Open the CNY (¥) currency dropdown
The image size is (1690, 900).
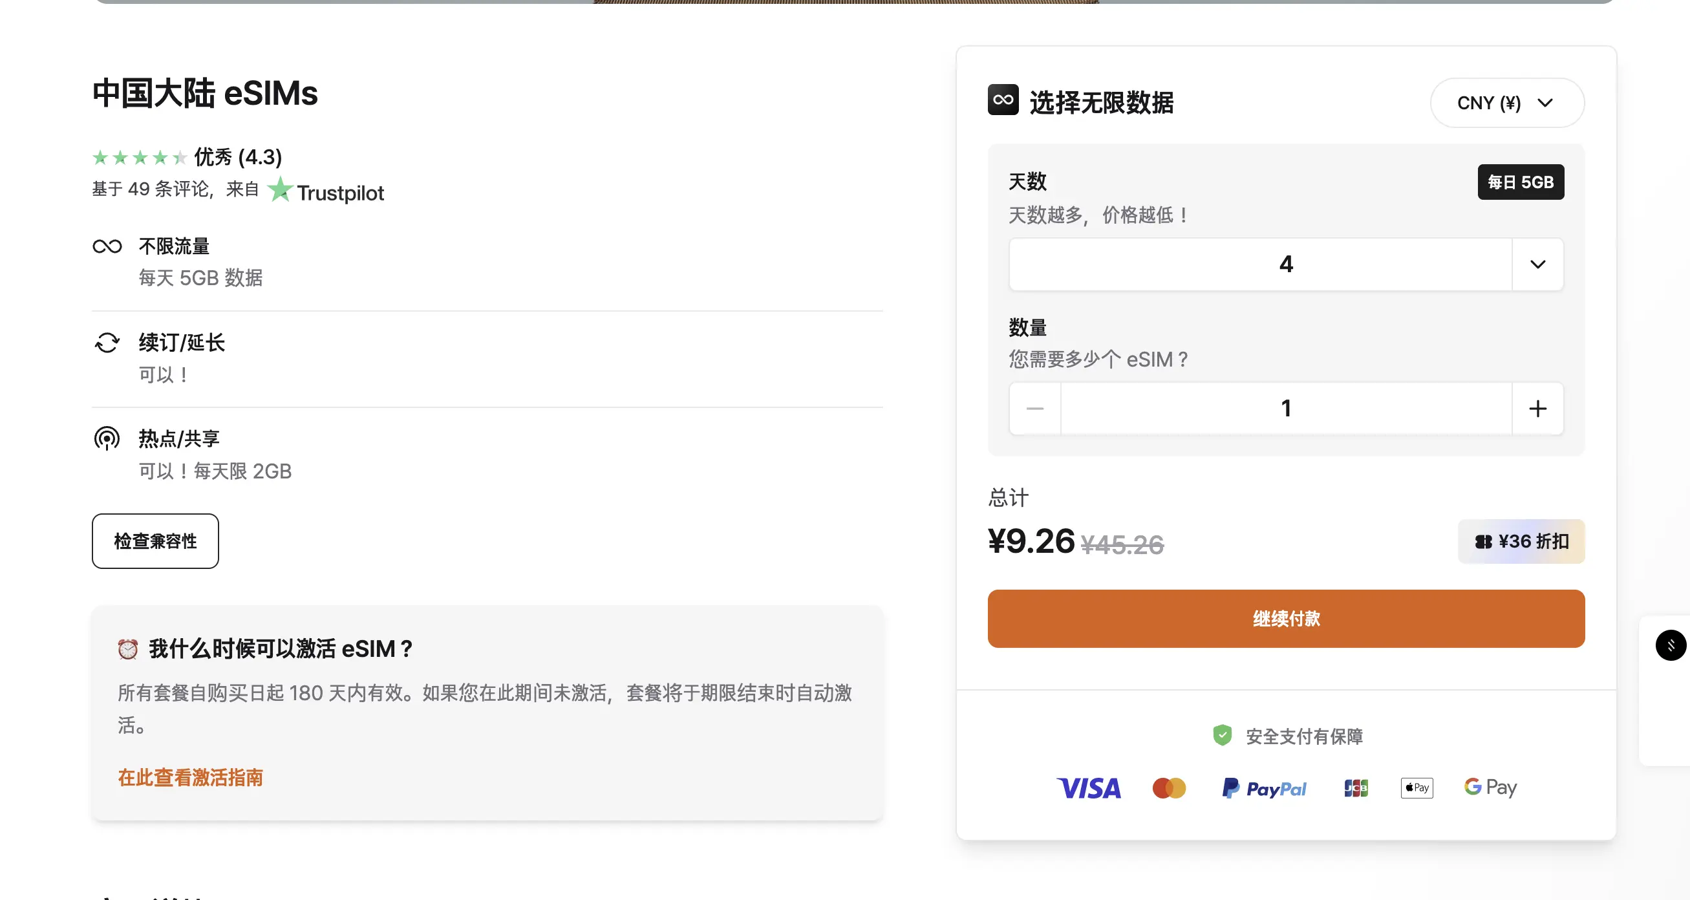[x=1507, y=103]
